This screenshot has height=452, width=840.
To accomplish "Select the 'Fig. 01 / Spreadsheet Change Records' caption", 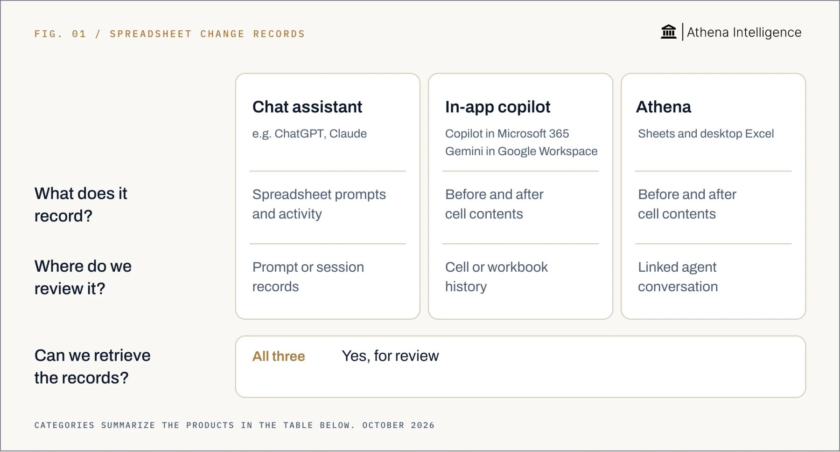I will (x=169, y=34).
